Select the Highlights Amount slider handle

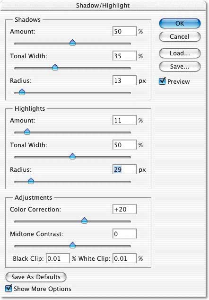[x=27, y=132]
